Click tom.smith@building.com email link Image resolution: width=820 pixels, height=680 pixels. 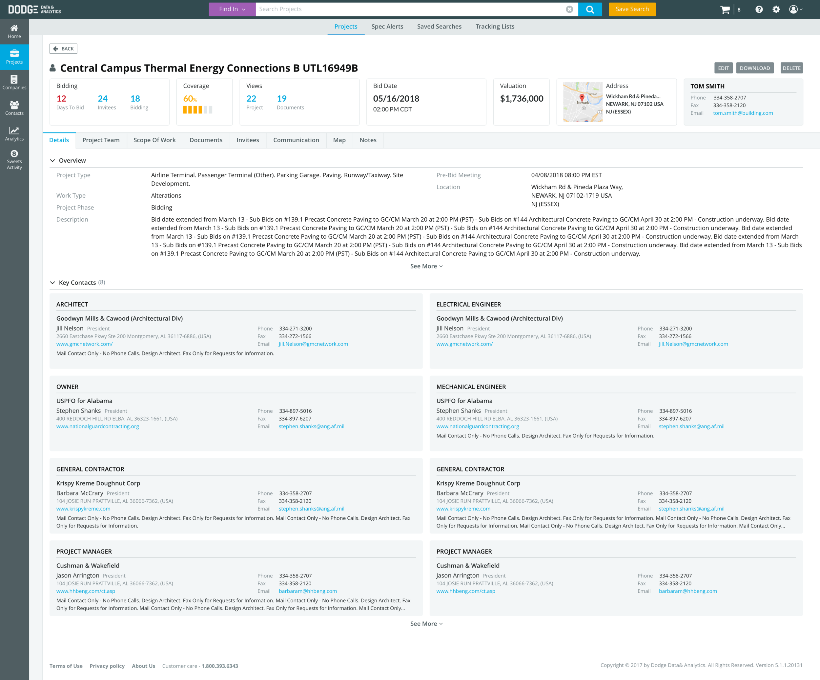pos(743,113)
